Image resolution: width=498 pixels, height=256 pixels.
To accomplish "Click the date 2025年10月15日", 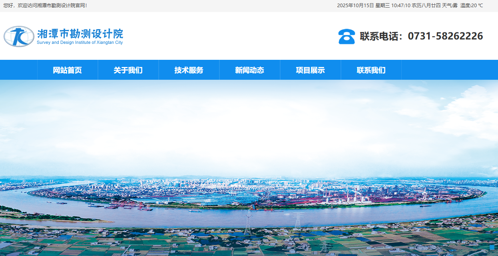I will point(355,6).
